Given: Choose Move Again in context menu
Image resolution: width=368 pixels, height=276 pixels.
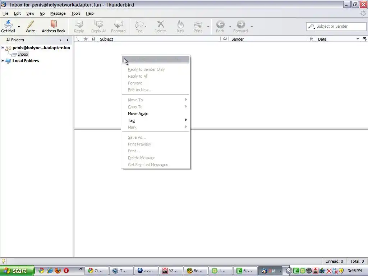Looking at the screenshot, I should click(x=138, y=114).
